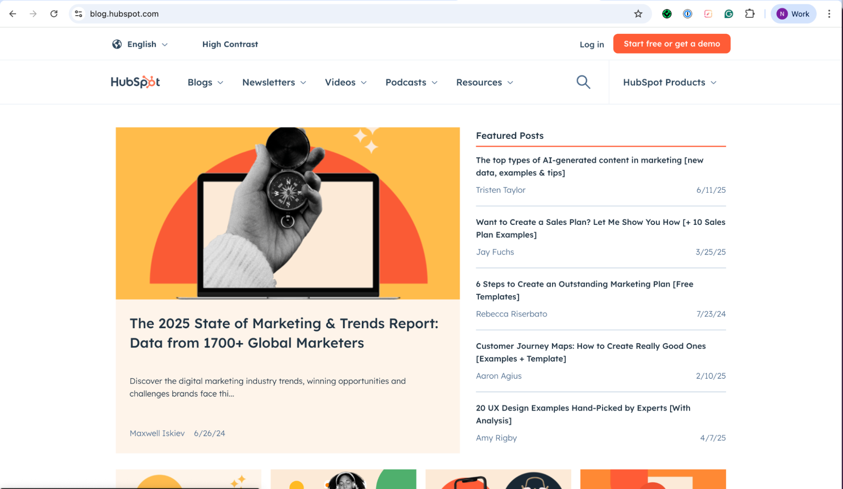Toggle High Contrast mode

[x=230, y=44]
